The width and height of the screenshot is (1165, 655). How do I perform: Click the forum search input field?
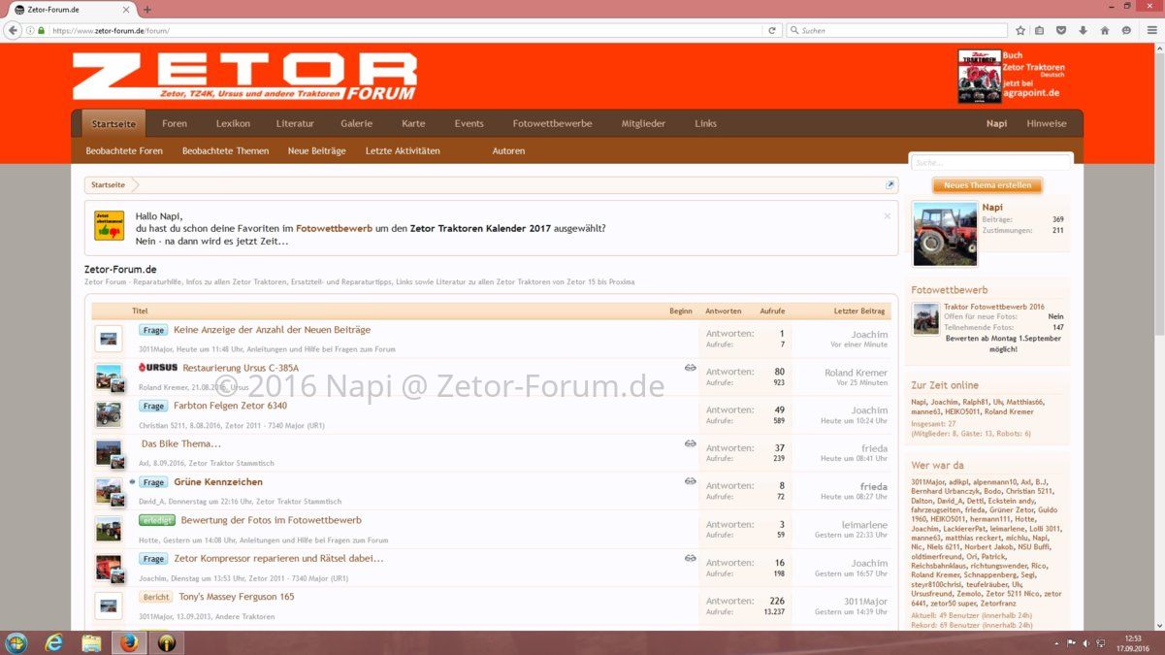coord(989,162)
